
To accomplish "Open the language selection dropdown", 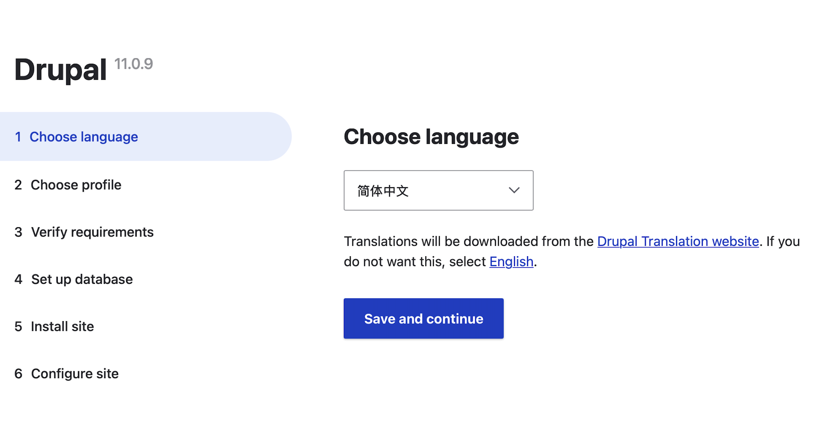I will coord(438,190).
